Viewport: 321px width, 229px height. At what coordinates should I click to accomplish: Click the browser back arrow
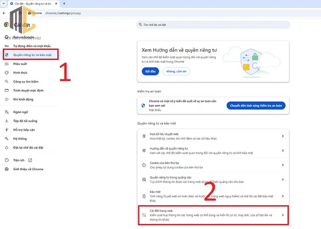pos(4,13)
